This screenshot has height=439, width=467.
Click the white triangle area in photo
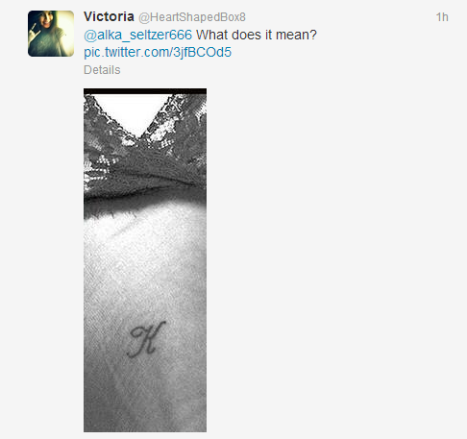click(132, 110)
